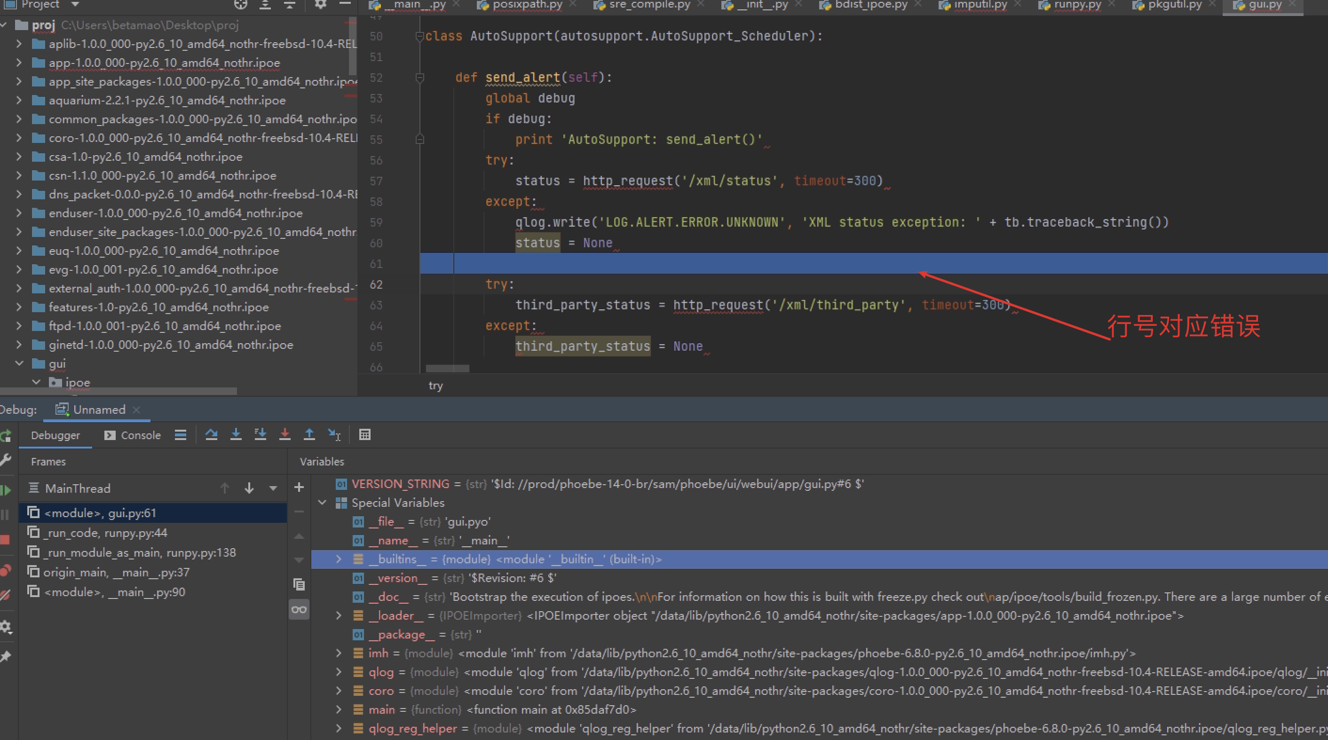Viewport: 1328px width, 740px height.
Task: Click the Project tree vertical scrollbar
Action: [x=353, y=47]
